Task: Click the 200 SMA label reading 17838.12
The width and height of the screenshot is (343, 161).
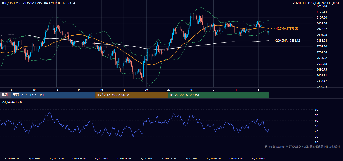Action: click(x=286, y=41)
